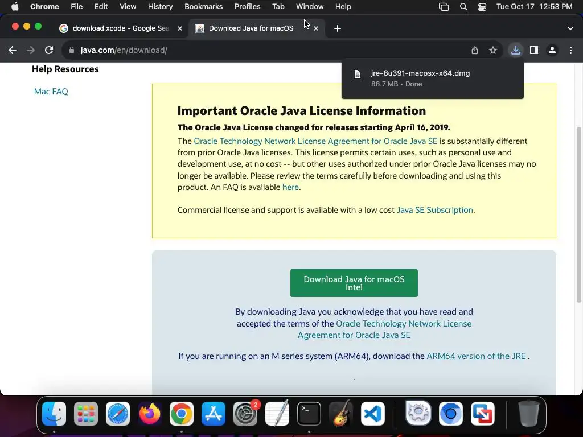The image size is (583, 437).
Task: Click the Stage Manager menu bar icon
Action: point(444,7)
